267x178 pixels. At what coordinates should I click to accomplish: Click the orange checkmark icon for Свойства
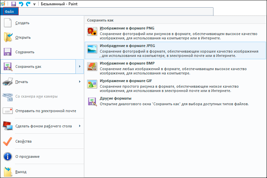pyautogui.click(x=8, y=141)
